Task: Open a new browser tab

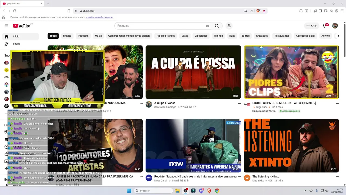Action: 48,4
